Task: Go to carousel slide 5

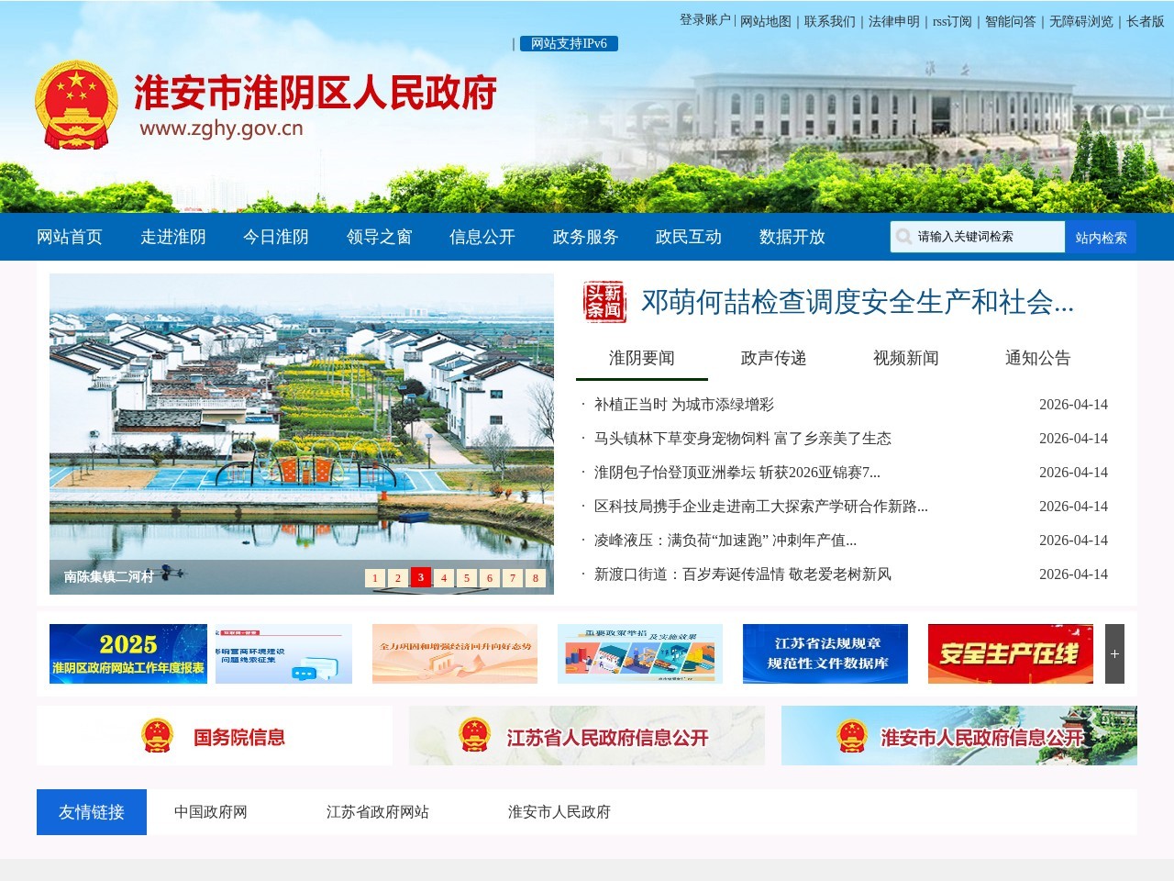Action: coord(467,577)
